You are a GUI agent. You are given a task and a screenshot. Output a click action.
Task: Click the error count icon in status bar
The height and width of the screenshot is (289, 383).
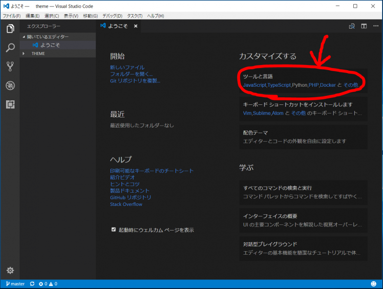(41, 284)
